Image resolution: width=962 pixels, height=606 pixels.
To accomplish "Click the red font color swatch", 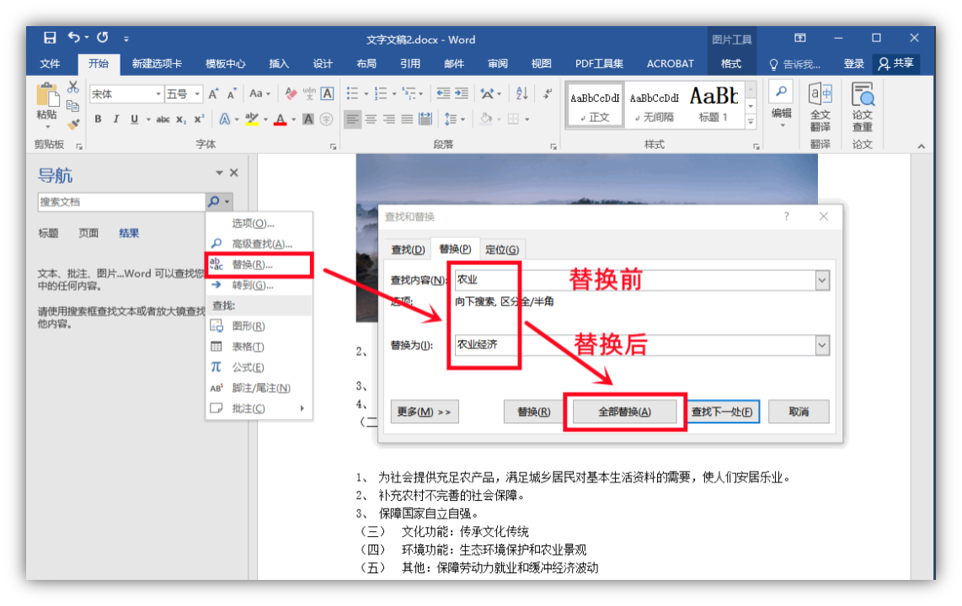I will click(x=280, y=120).
